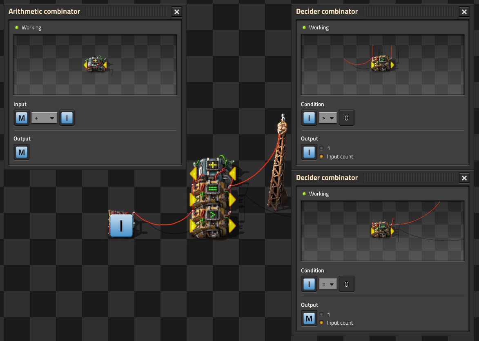The height and width of the screenshot is (341, 479).
Task: Select output '1' radio in upper Decider combinator
Action: point(322,149)
